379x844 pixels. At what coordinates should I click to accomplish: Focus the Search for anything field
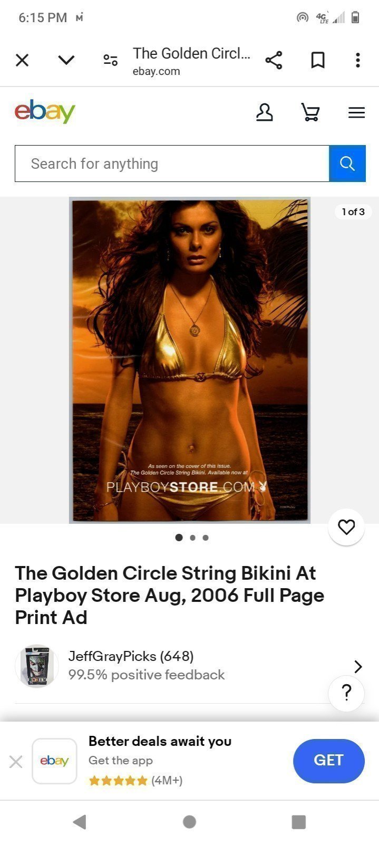tap(172, 164)
